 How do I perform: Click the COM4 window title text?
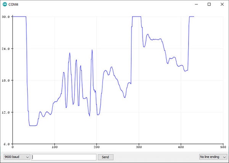coord(13,4)
